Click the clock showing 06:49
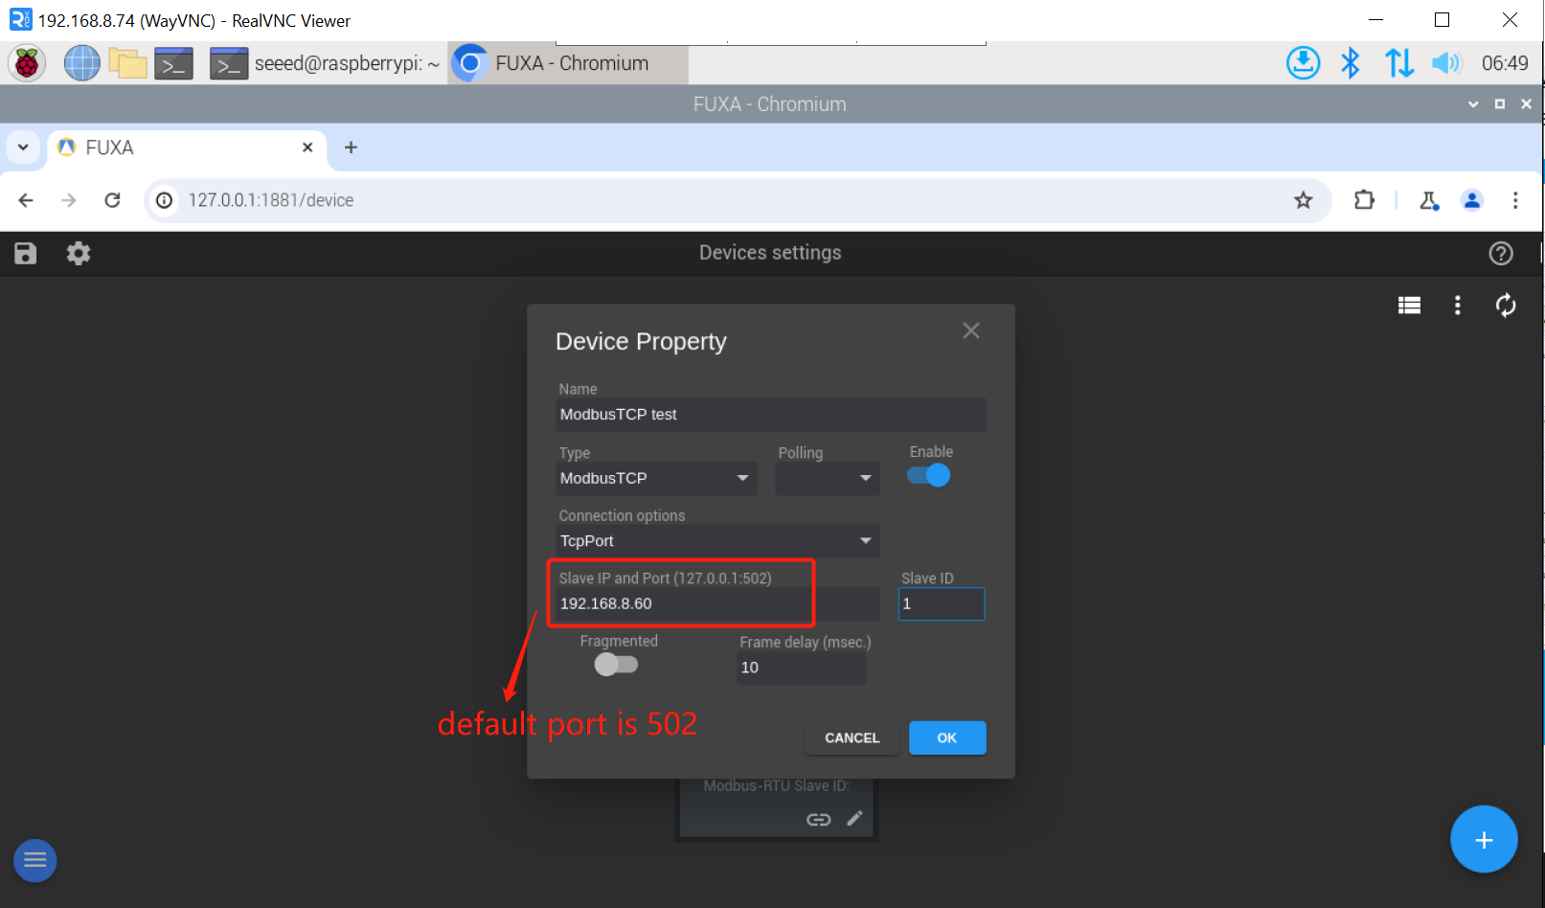The height and width of the screenshot is (908, 1545). (1505, 63)
